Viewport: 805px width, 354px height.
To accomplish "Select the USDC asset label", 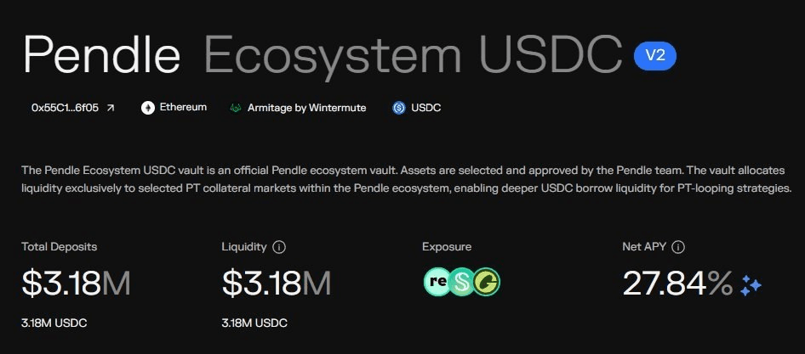I will (425, 108).
